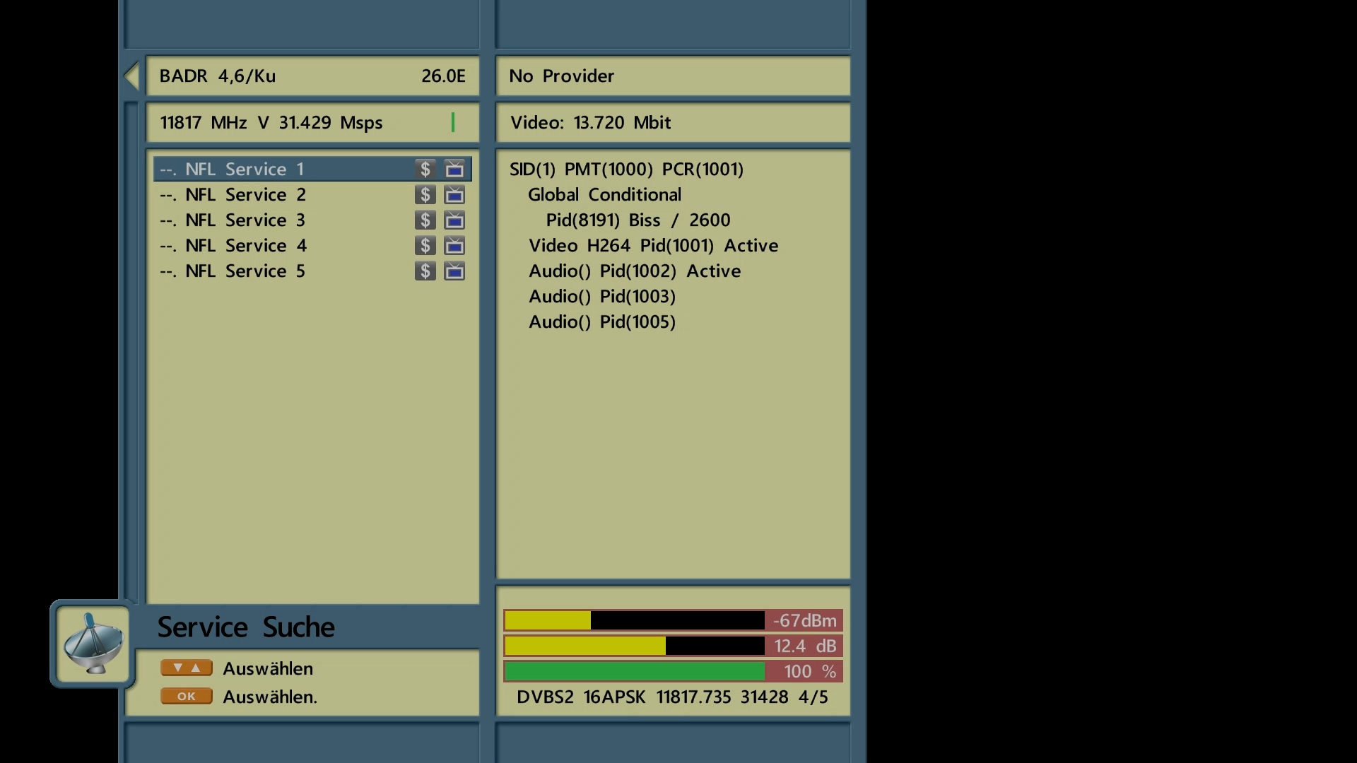Select NFL Service 2 in list
Screen dimensions: 1357x763
(245, 195)
